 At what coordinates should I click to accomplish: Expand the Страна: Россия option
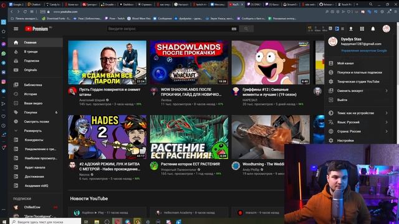point(359,131)
